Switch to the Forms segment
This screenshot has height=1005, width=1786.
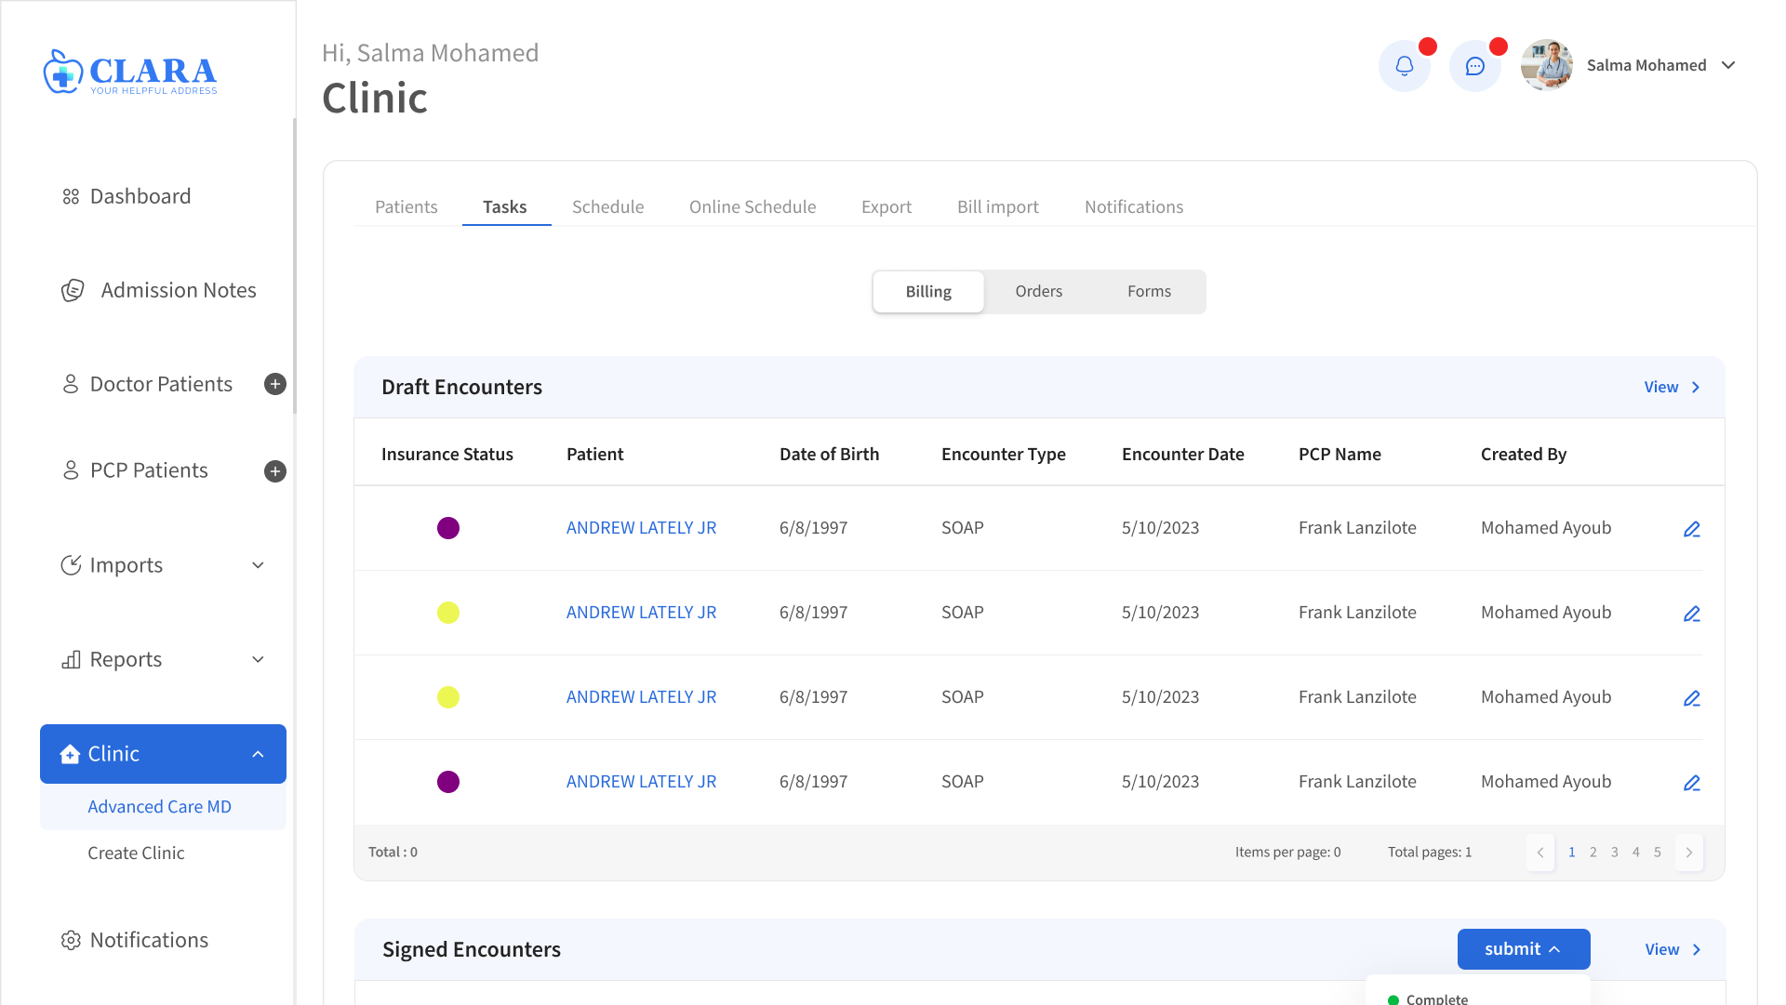[1149, 292]
